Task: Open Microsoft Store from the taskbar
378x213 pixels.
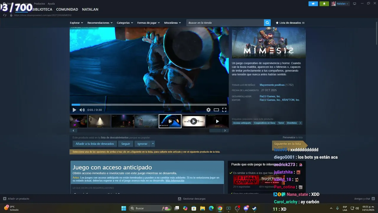Action: pyautogui.click(x=194, y=208)
